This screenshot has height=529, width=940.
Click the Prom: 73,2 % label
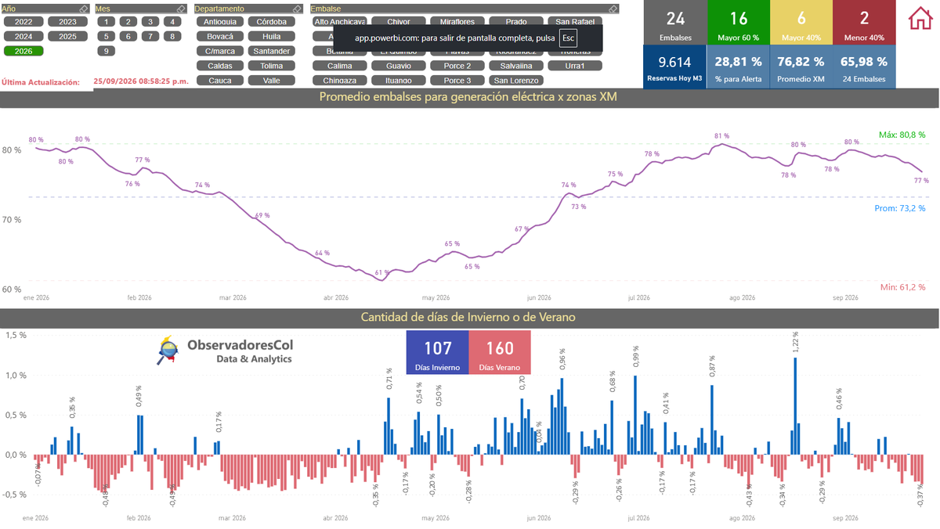click(900, 208)
